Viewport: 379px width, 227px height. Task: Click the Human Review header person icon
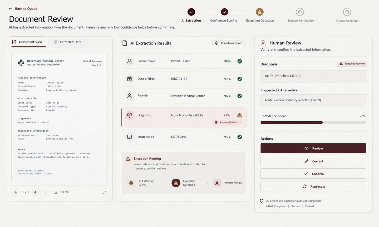263,43
